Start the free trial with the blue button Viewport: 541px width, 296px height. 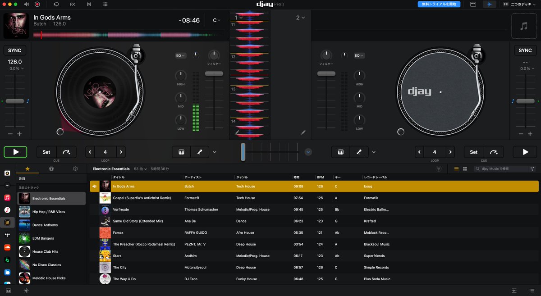tap(439, 4)
